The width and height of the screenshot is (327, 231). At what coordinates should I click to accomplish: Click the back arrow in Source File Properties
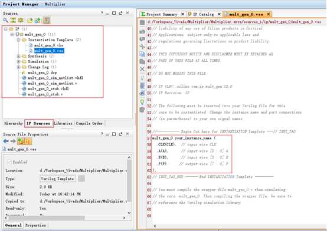pyautogui.click(x=6, y=141)
